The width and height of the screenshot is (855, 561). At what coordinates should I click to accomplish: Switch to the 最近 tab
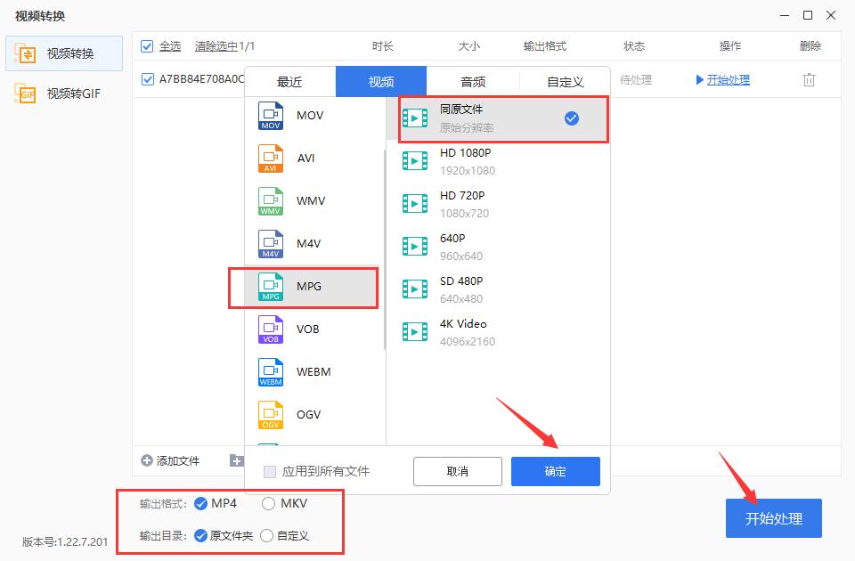289,81
